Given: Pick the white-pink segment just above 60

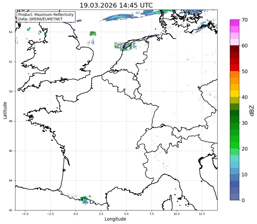Looking at the screenshot, I should 234,42.
